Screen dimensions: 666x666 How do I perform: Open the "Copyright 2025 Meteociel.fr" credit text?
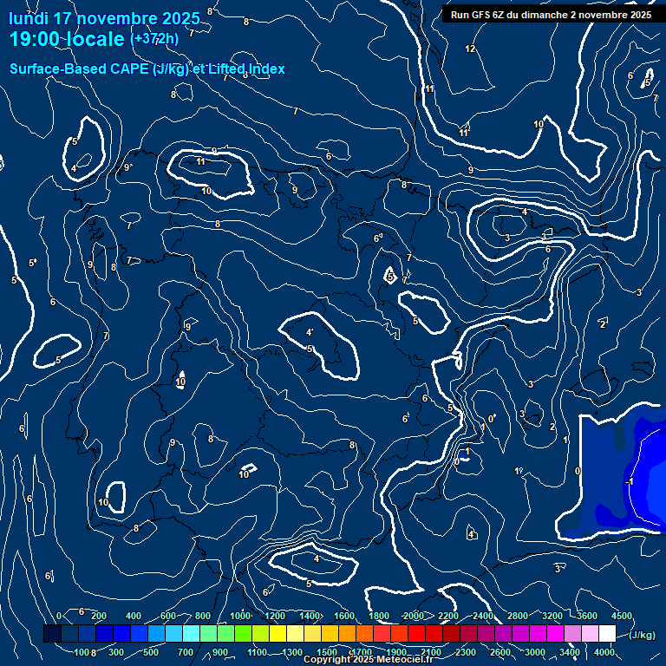click(368, 659)
